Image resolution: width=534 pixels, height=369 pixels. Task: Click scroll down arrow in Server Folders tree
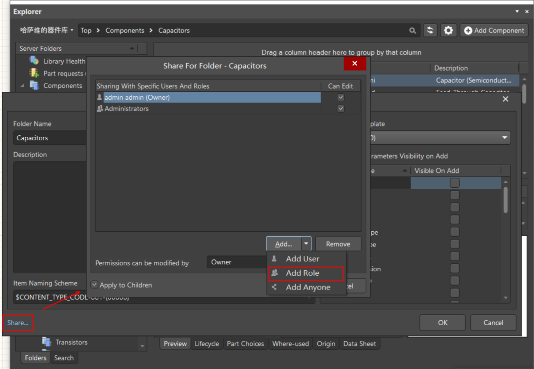pyautogui.click(x=142, y=346)
